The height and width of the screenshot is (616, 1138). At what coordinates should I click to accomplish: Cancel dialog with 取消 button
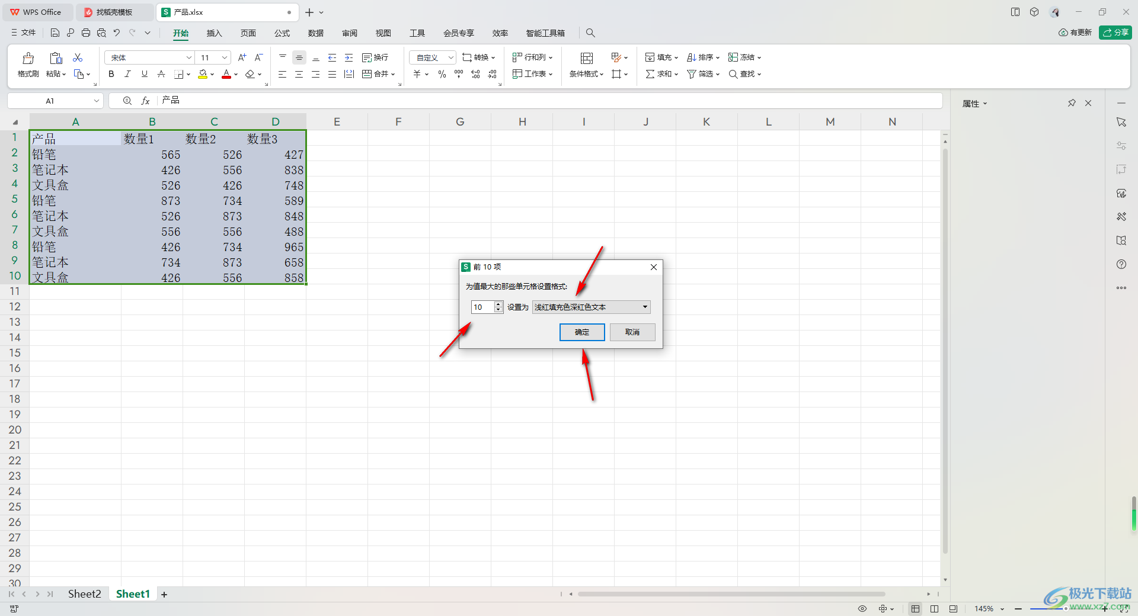632,332
